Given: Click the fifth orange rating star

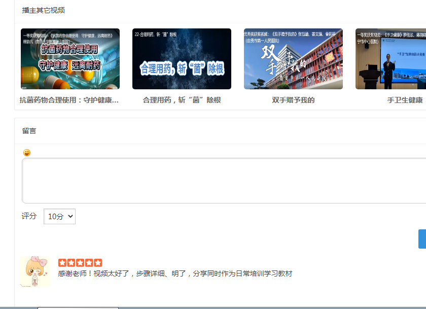Looking at the screenshot, I should 98,263.
